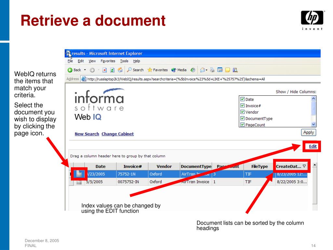Sort by the Vendor column header

tap(164, 166)
